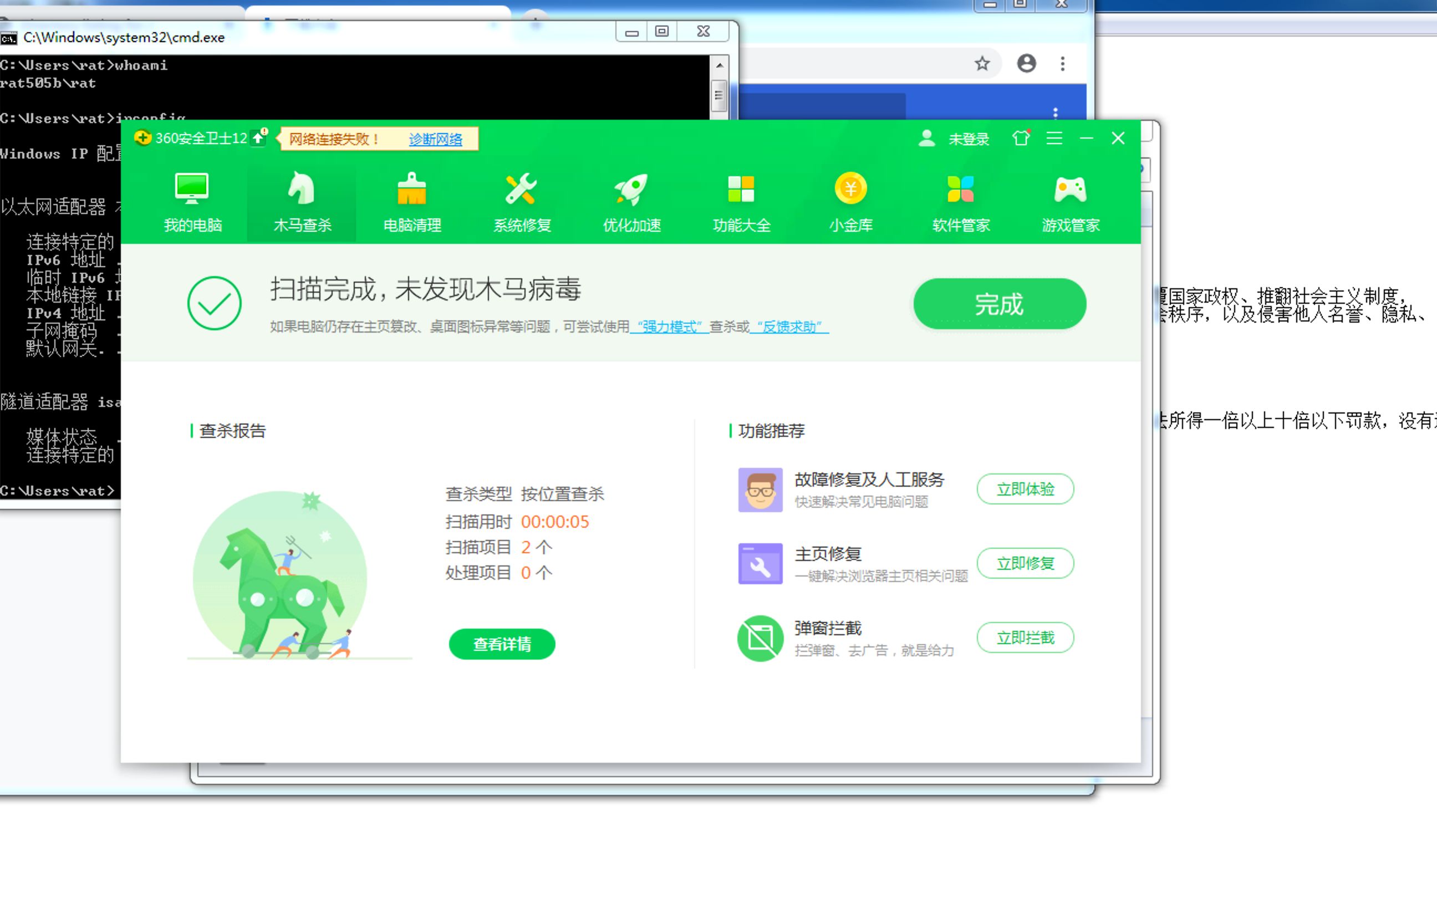
Task: Maximize the cmd.exe window
Action: point(661,31)
